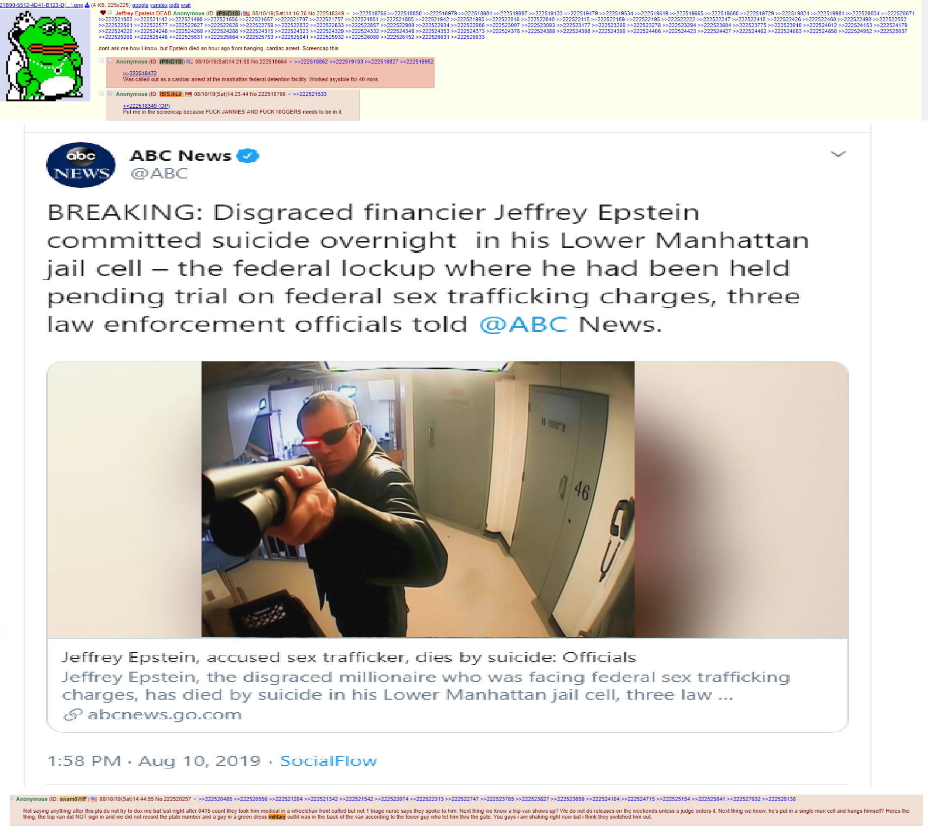
Task: Follow the SocialFlow source link
Action: pyautogui.click(x=328, y=761)
